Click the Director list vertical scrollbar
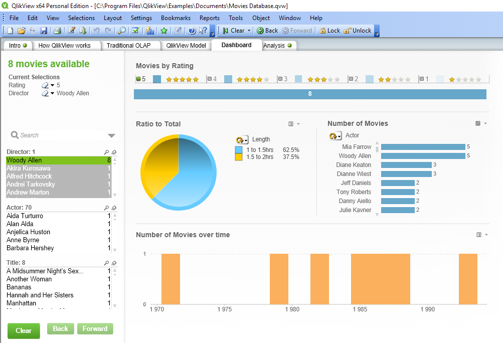503x343 pixels. [x=115, y=177]
